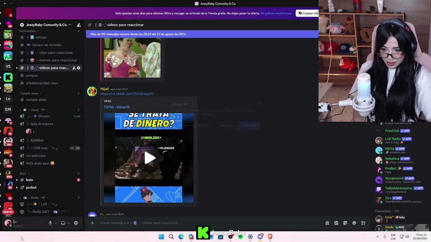
Task: Switch to the EM server
Action: pyautogui.click(x=8, y=109)
